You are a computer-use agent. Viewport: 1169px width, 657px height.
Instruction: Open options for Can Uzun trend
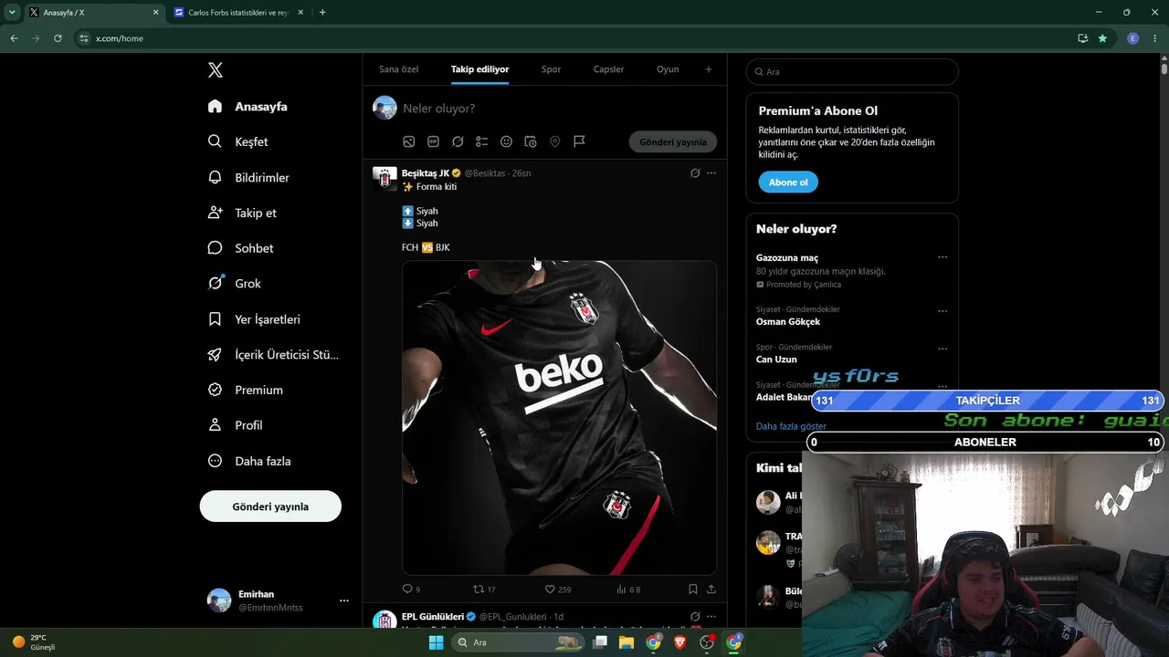[x=943, y=349]
